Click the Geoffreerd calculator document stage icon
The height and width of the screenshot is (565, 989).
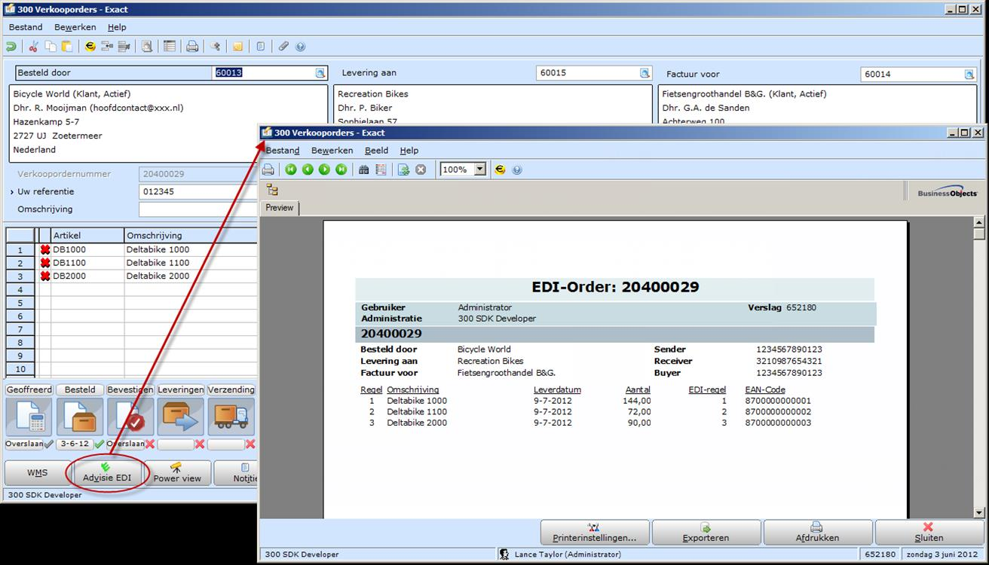(x=29, y=417)
